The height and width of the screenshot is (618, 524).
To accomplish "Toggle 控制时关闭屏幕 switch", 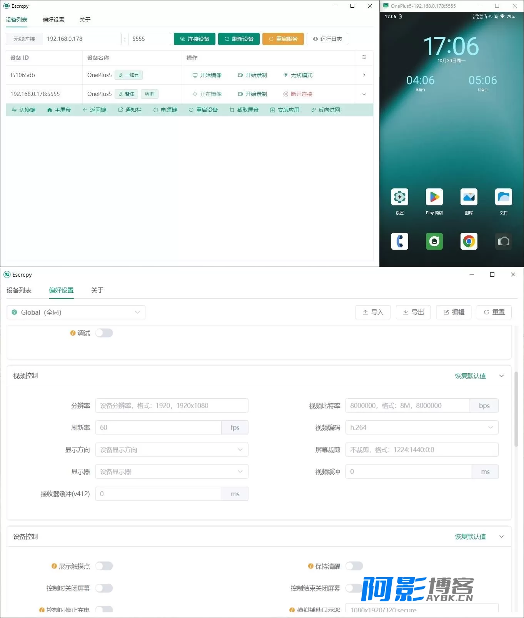I will (104, 588).
